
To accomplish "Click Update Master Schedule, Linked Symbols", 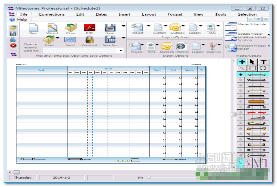I will pos(246,37).
